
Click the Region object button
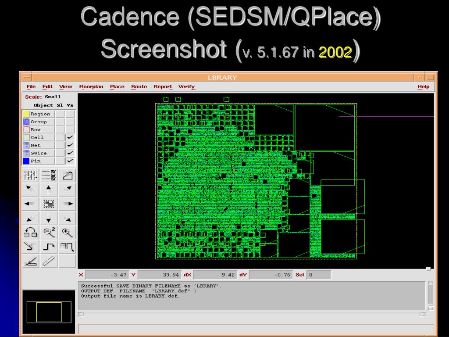(x=42, y=114)
